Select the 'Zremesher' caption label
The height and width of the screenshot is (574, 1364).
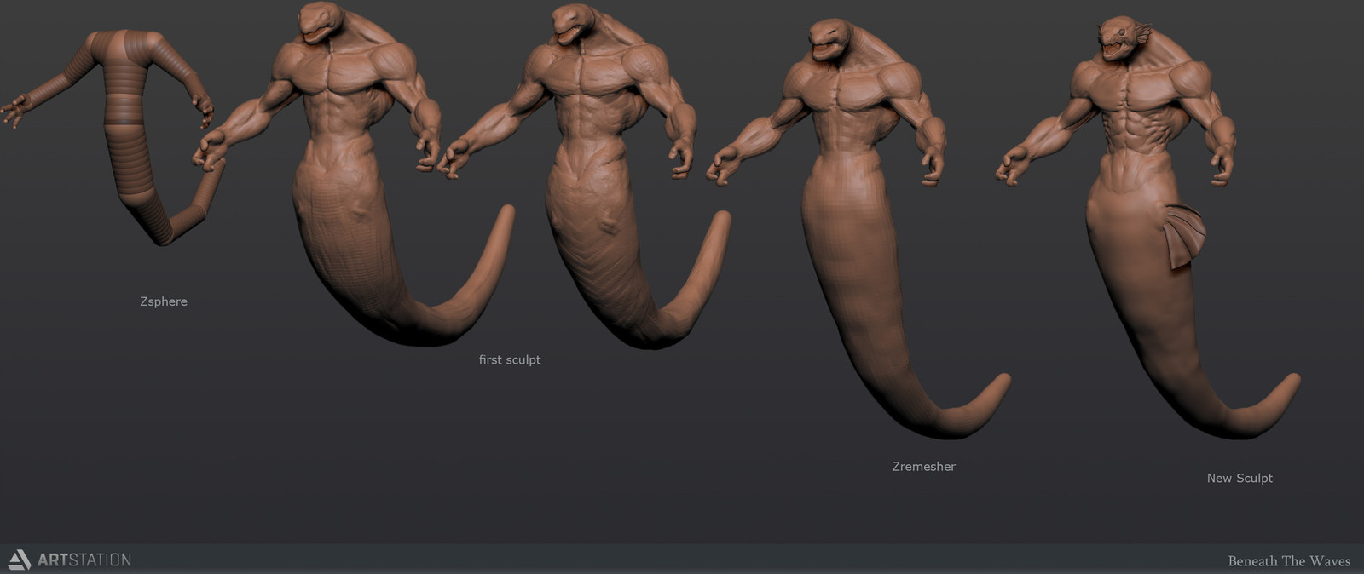coord(924,466)
